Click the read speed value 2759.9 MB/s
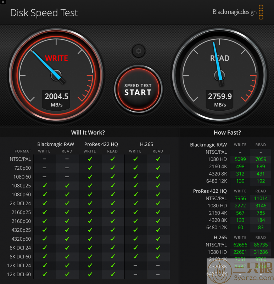This screenshot has height=284, width=274. click(x=219, y=99)
